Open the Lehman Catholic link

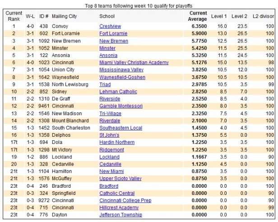tap(118, 92)
